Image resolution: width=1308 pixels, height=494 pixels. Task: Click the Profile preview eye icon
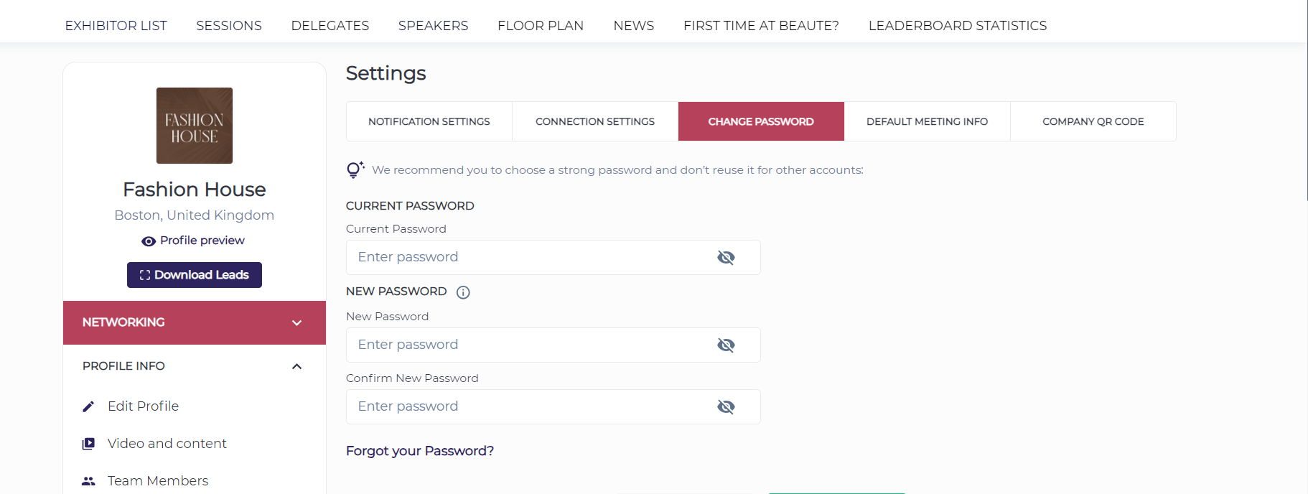click(149, 241)
